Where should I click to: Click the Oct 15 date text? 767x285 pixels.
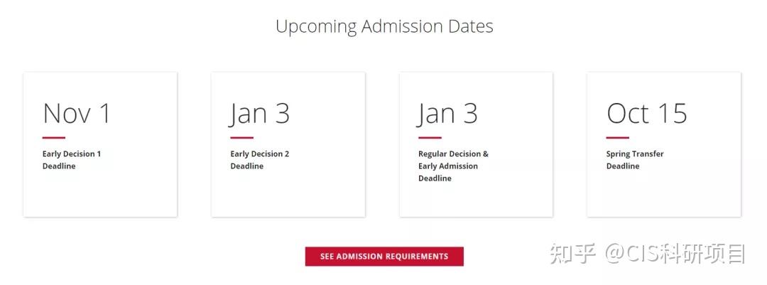click(647, 114)
